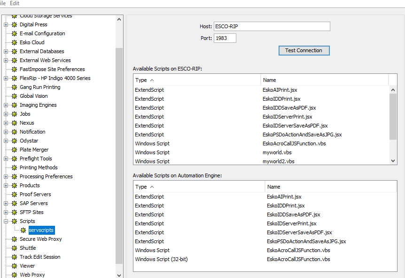Select the Secure Web Proxy tree item
This screenshot has width=405, height=278.
40,239
